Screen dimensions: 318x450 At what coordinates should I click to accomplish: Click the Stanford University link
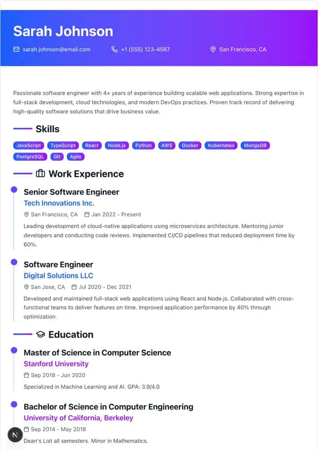coord(56,364)
